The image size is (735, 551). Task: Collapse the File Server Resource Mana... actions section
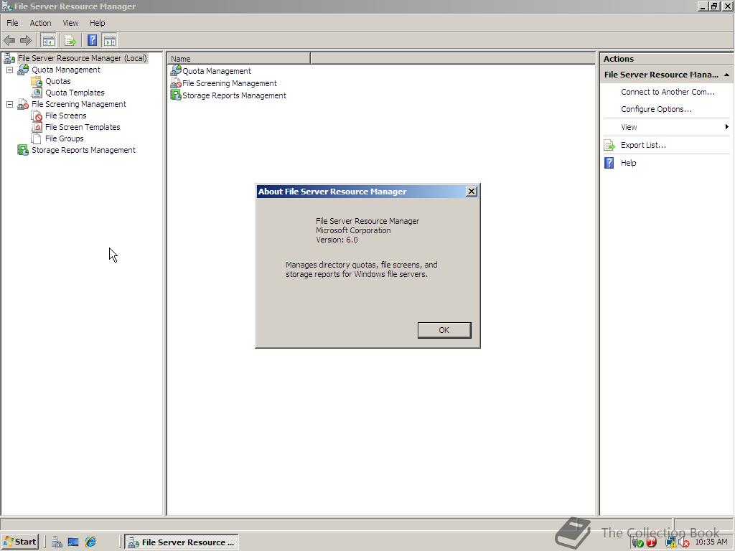pos(726,75)
